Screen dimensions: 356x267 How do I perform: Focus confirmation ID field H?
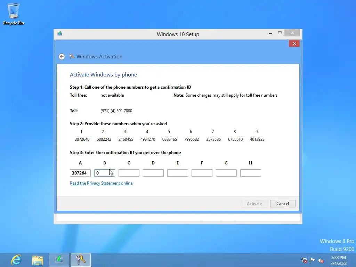pyautogui.click(x=250, y=173)
